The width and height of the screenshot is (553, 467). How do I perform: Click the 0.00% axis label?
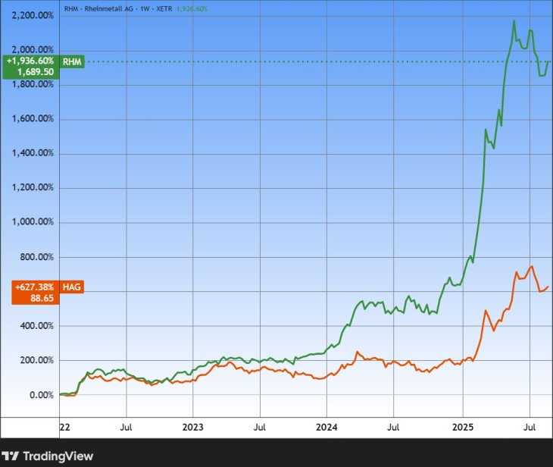click(x=42, y=395)
